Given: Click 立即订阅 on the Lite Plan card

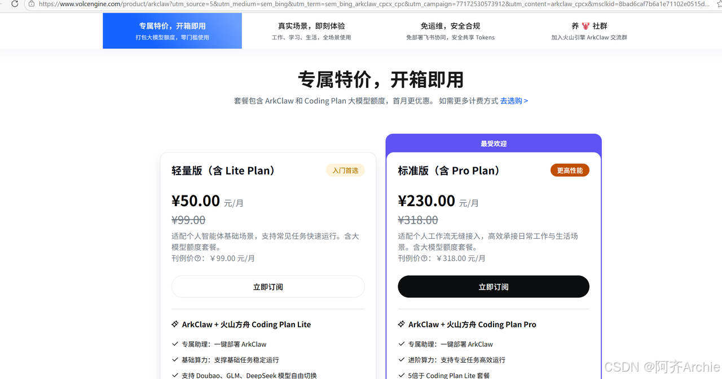Looking at the screenshot, I should coord(268,287).
